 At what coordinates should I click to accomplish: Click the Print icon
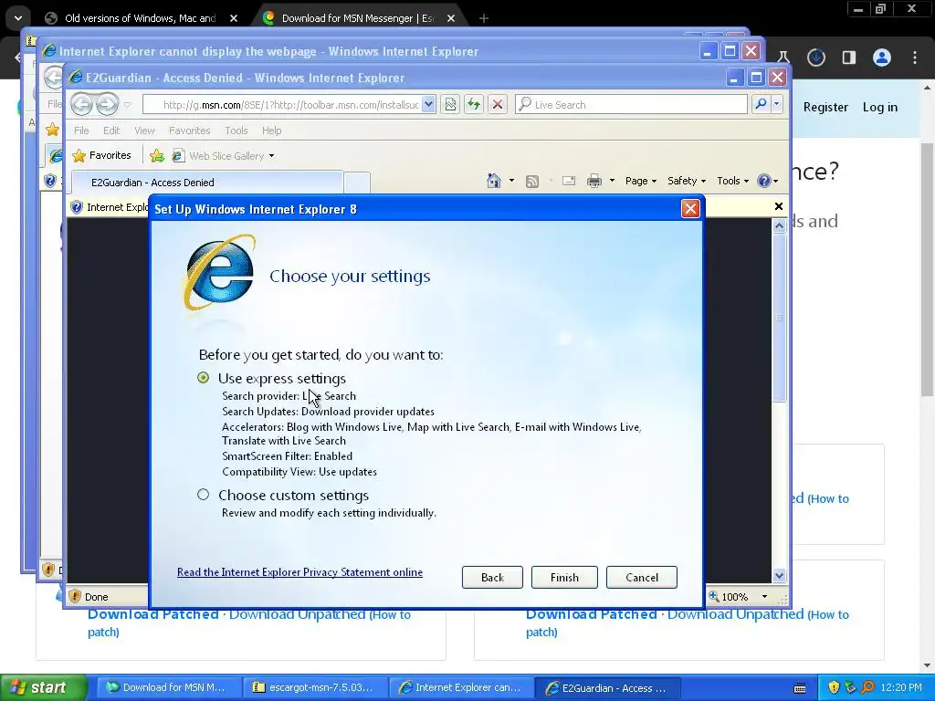click(594, 181)
